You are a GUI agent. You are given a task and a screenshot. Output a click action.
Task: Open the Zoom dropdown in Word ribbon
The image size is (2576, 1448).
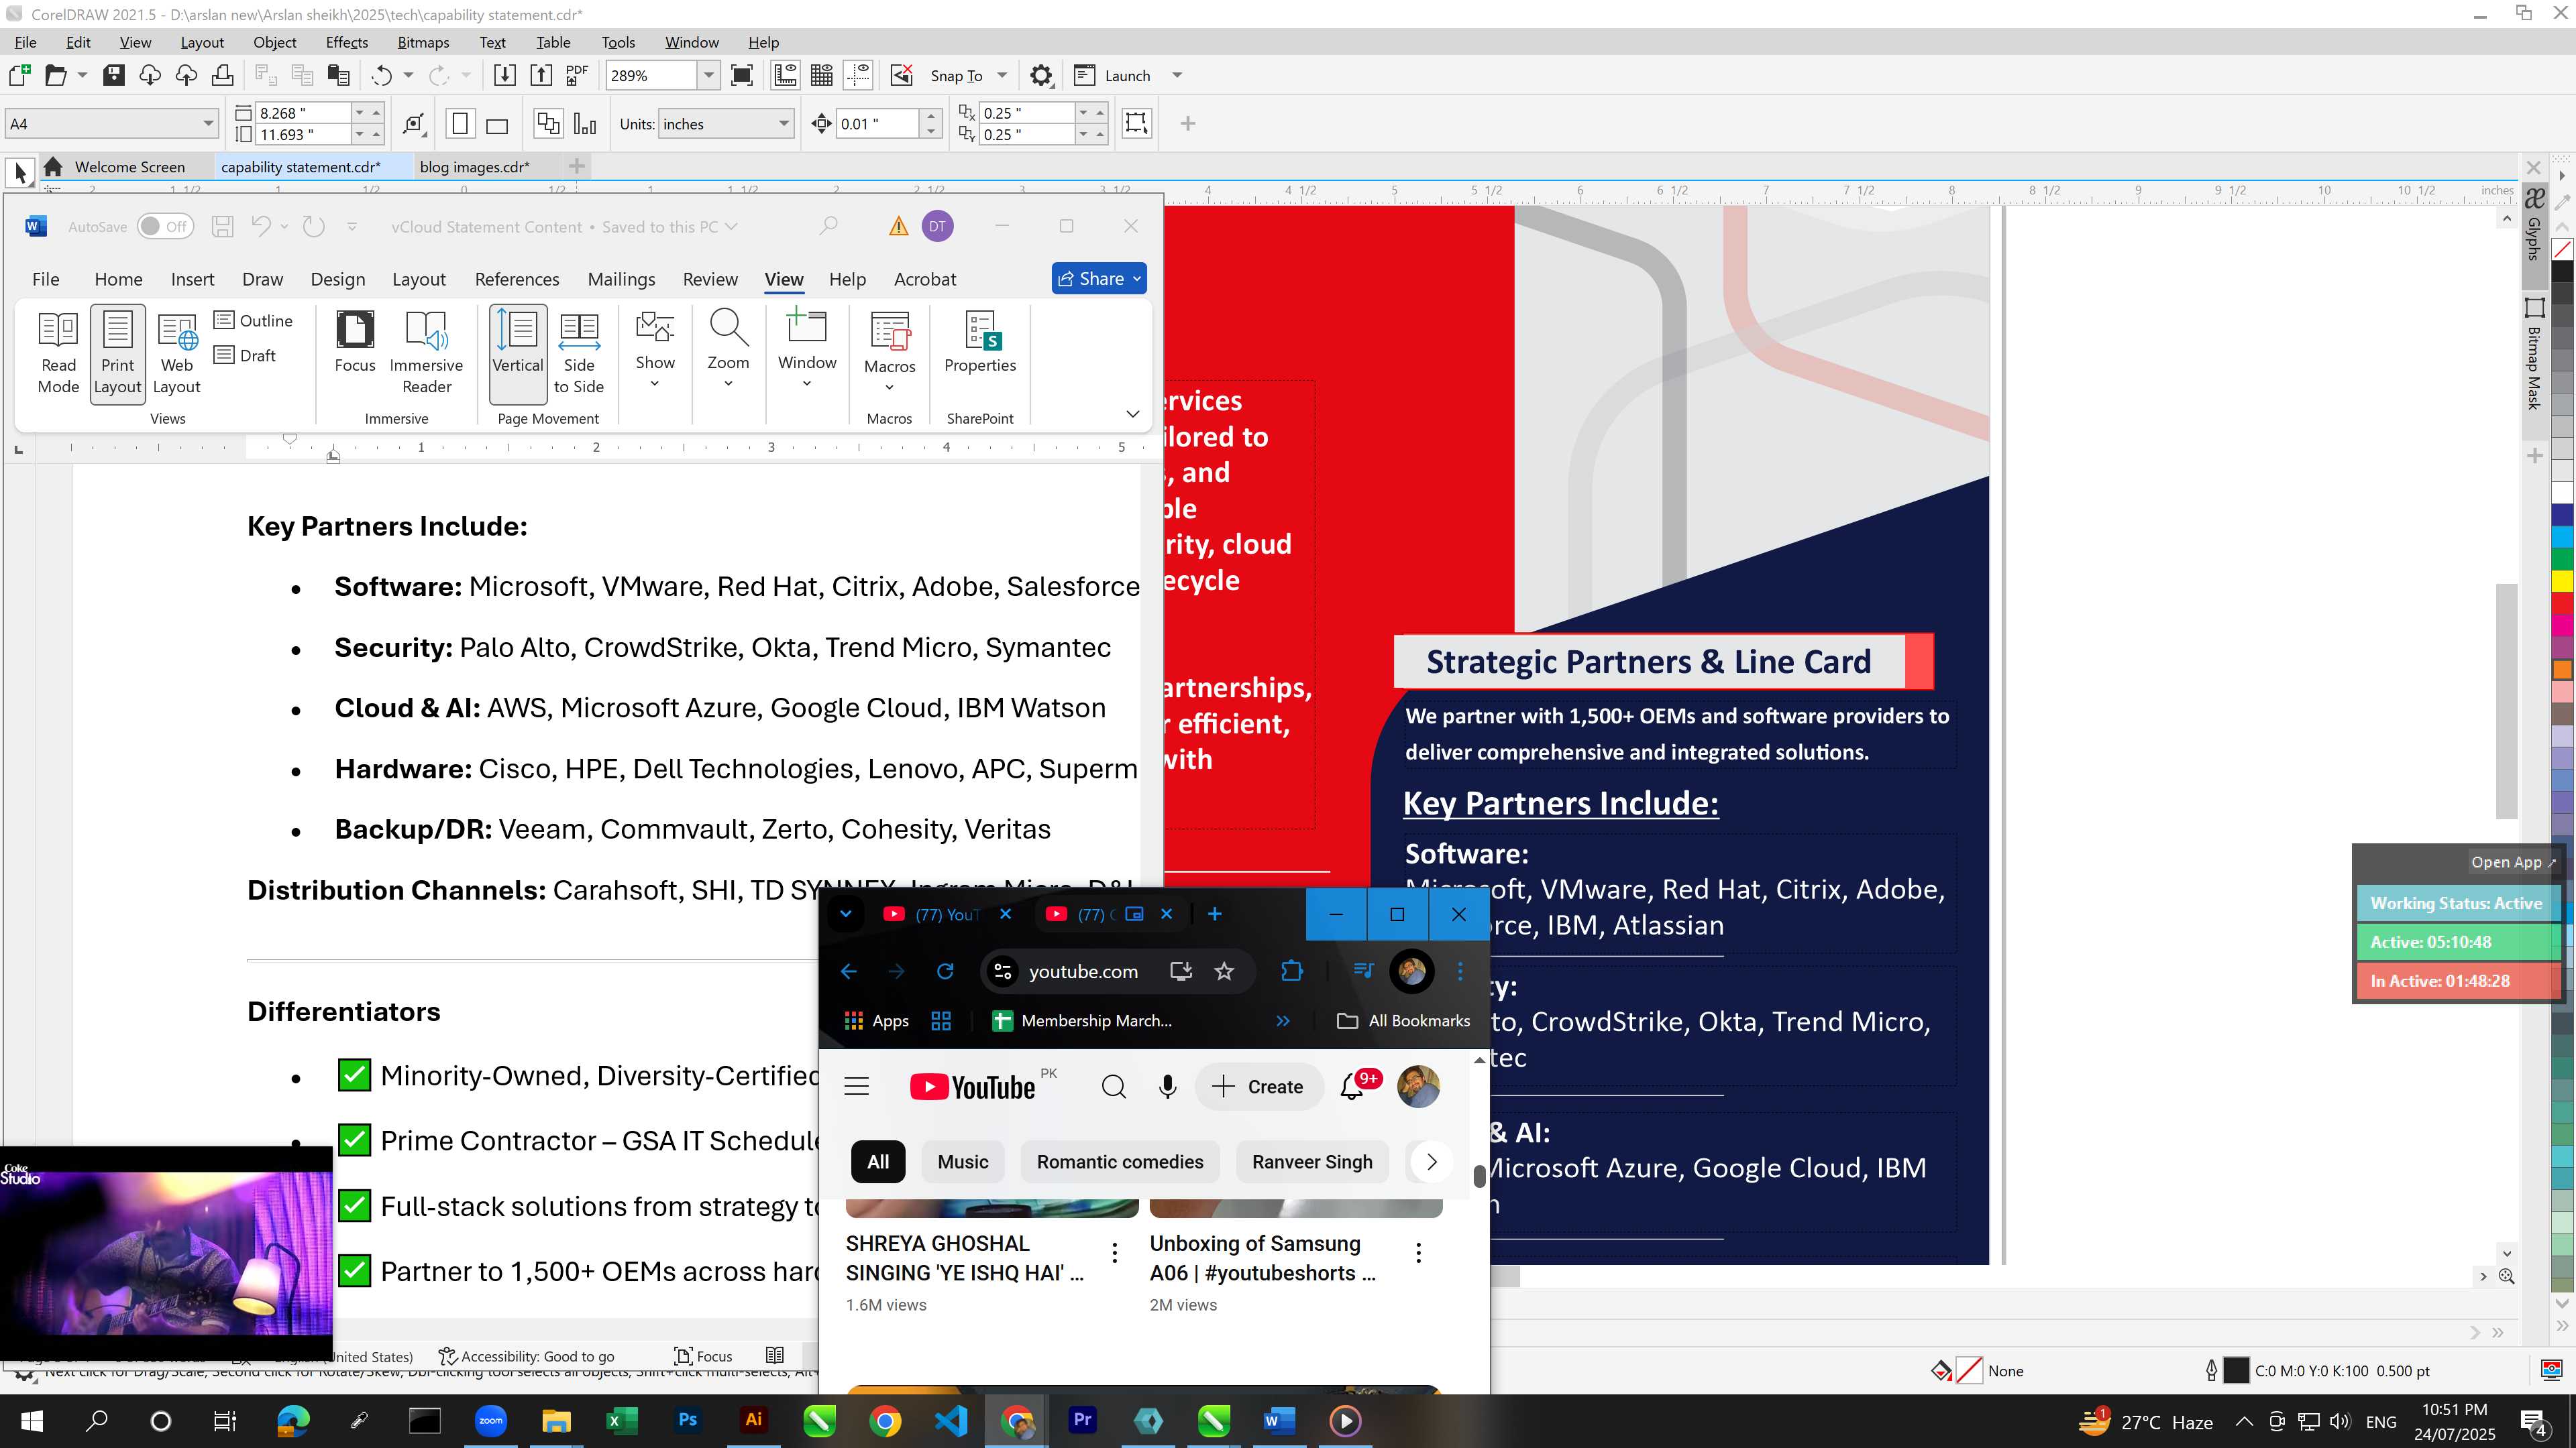[x=728, y=350]
